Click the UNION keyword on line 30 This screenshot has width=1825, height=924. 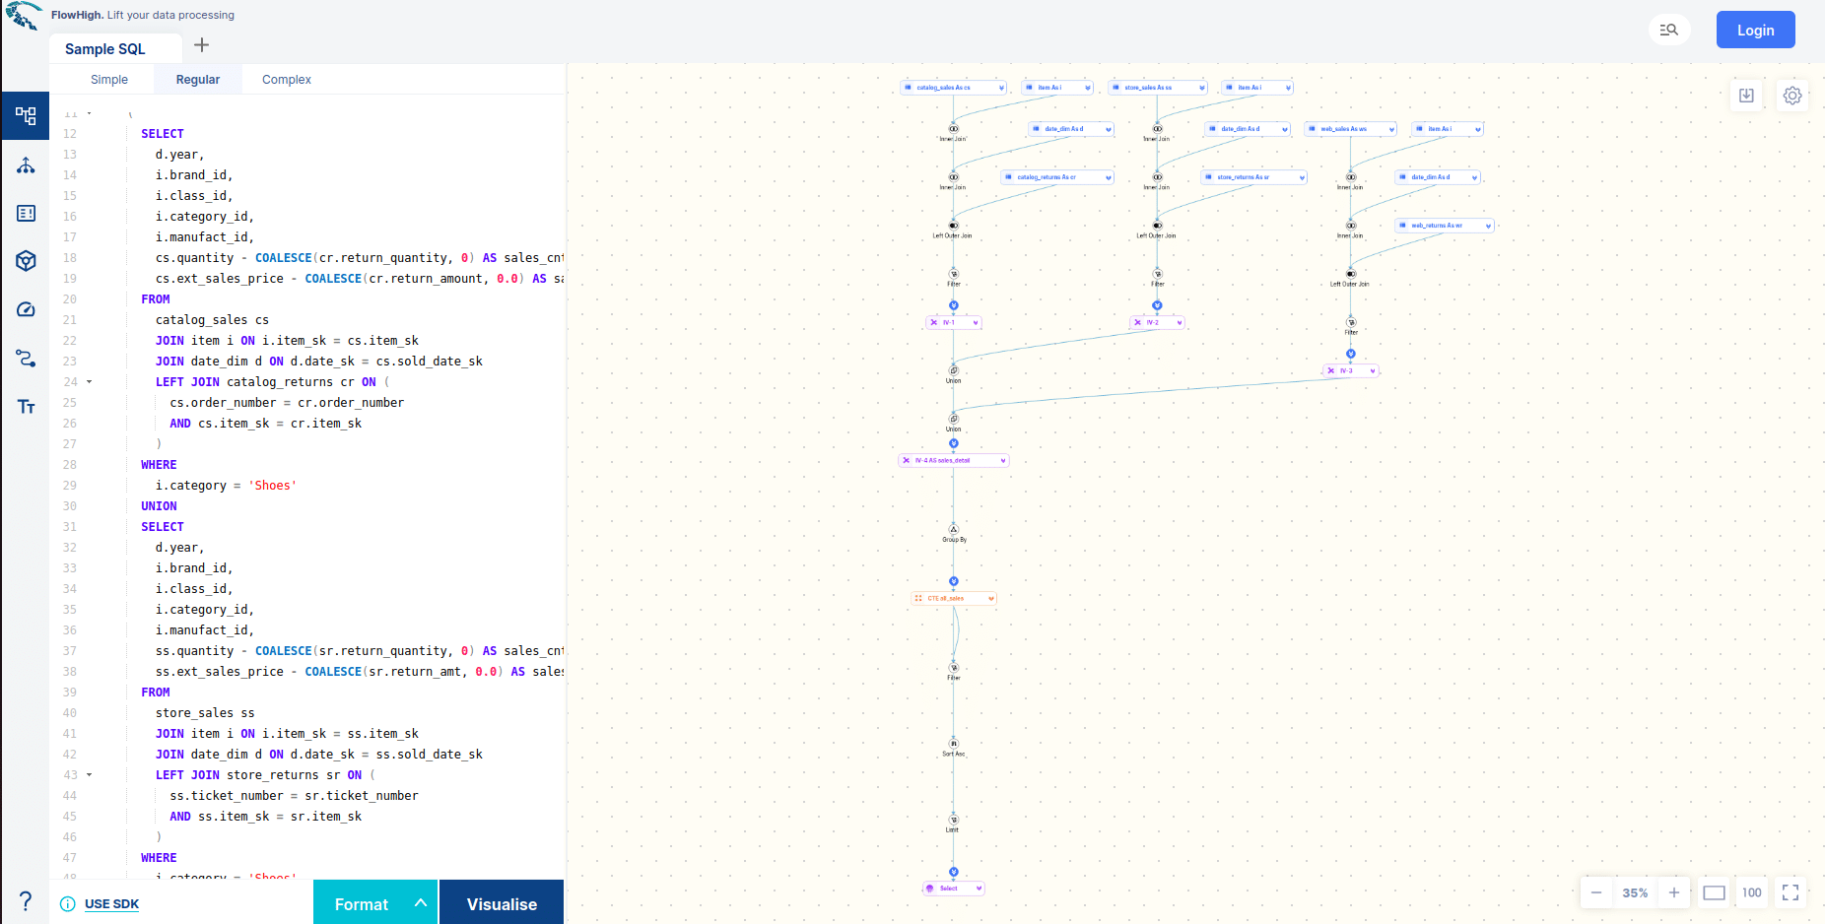159,506
